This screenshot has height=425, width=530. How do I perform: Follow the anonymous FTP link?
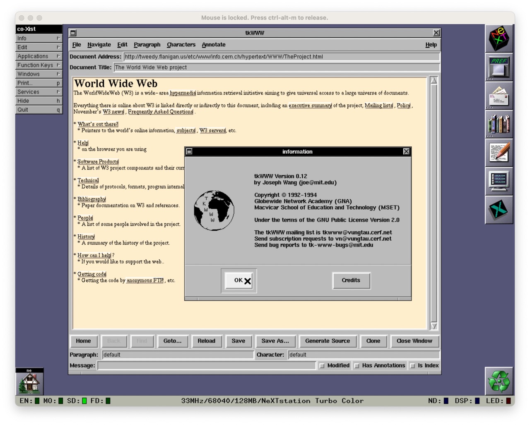pyautogui.click(x=145, y=280)
